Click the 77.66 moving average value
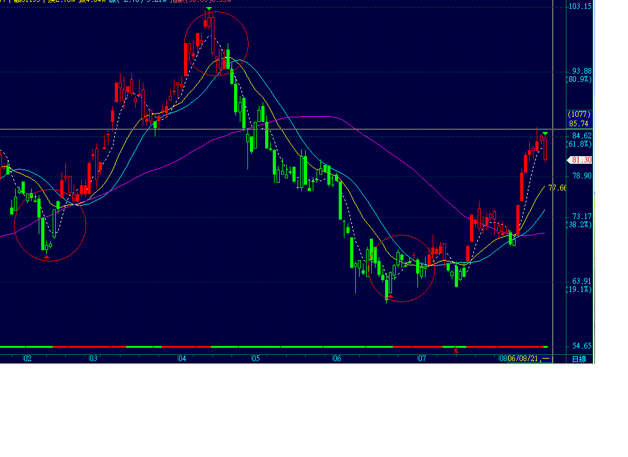Screen dimensions: 628x457 click(x=557, y=188)
